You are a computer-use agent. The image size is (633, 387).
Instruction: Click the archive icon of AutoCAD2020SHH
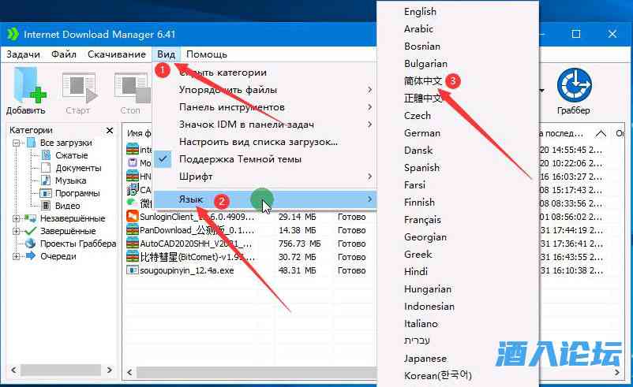(133, 244)
